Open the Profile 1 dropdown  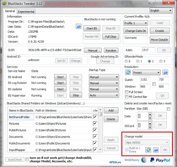(x=136, y=23)
